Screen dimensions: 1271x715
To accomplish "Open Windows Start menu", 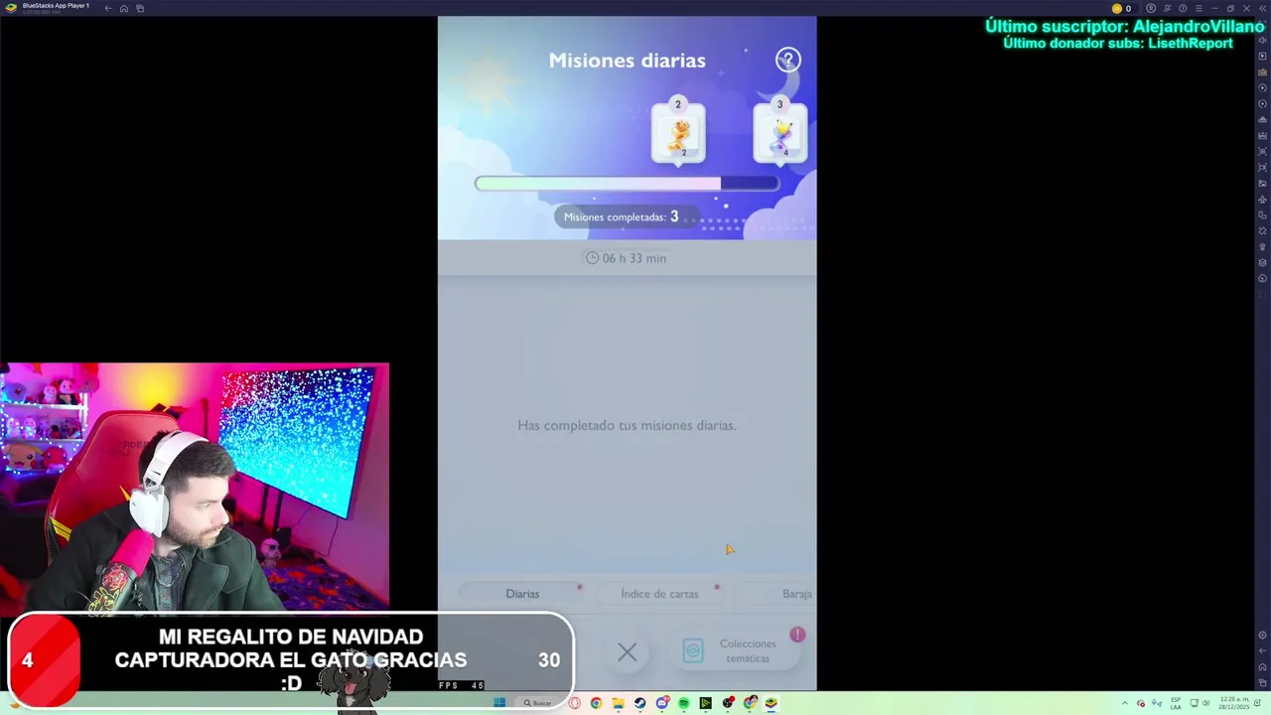I will pyautogui.click(x=499, y=703).
